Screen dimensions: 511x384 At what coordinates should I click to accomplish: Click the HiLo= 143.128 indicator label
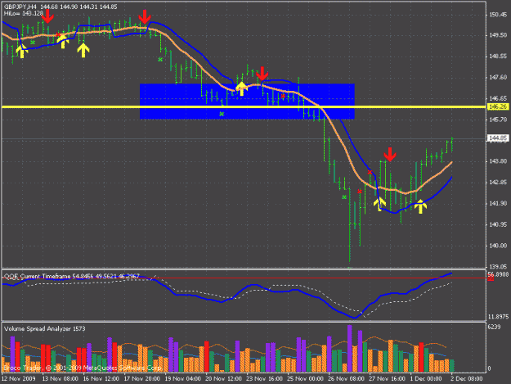coord(24,13)
